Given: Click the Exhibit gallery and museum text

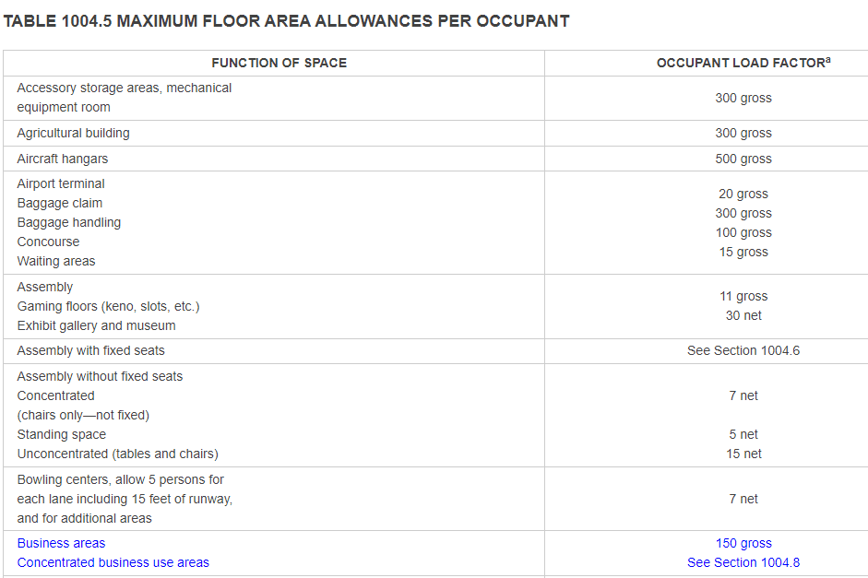Looking at the screenshot, I should coord(96,325).
